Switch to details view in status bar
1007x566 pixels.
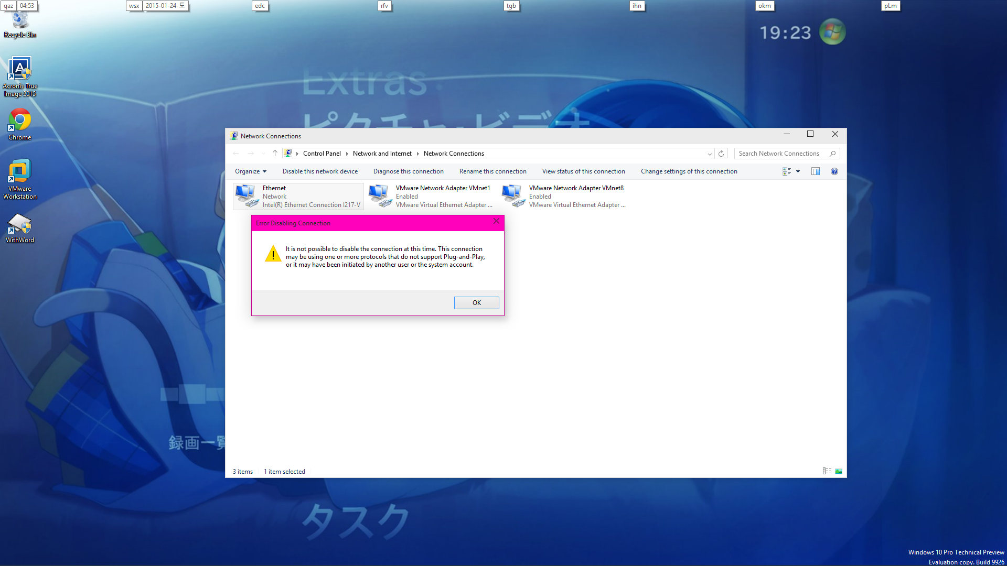tap(827, 471)
